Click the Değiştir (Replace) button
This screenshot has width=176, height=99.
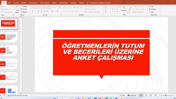coord(154,9)
